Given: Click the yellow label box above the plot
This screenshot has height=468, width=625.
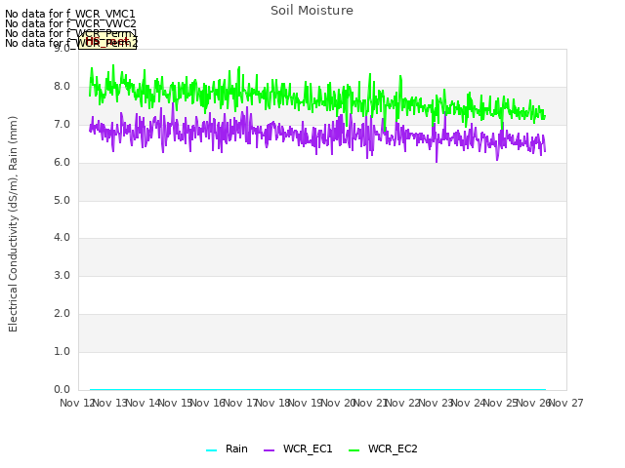Looking at the screenshot, I should point(107,41).
